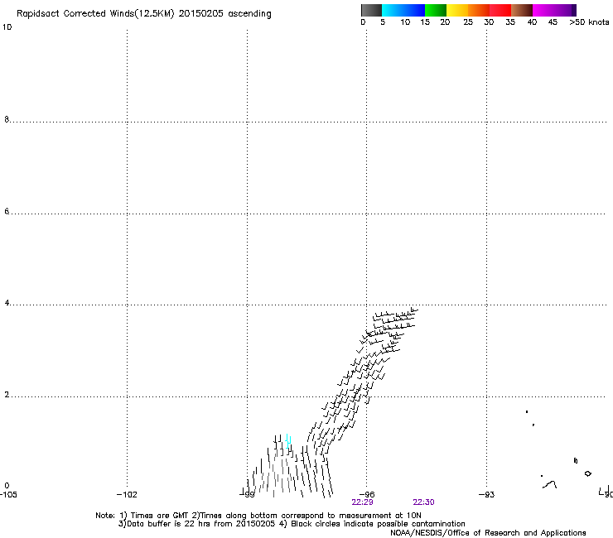Click the '>50 knots' legend label

point(589,22)
